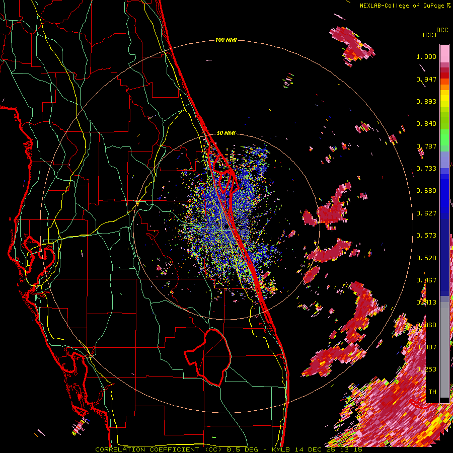Viewport: 453px width, 453px height.
Task: Click the 14 DEC 25 date in caption
Action: (316, 449)
